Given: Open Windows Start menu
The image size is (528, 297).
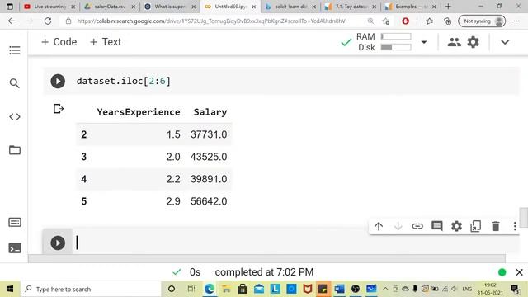Looking at the screenshot, I should click(10, 289).
